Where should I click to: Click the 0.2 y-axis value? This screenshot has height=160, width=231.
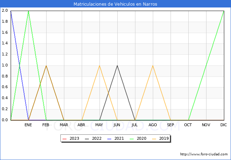click(x=5, y=109)
